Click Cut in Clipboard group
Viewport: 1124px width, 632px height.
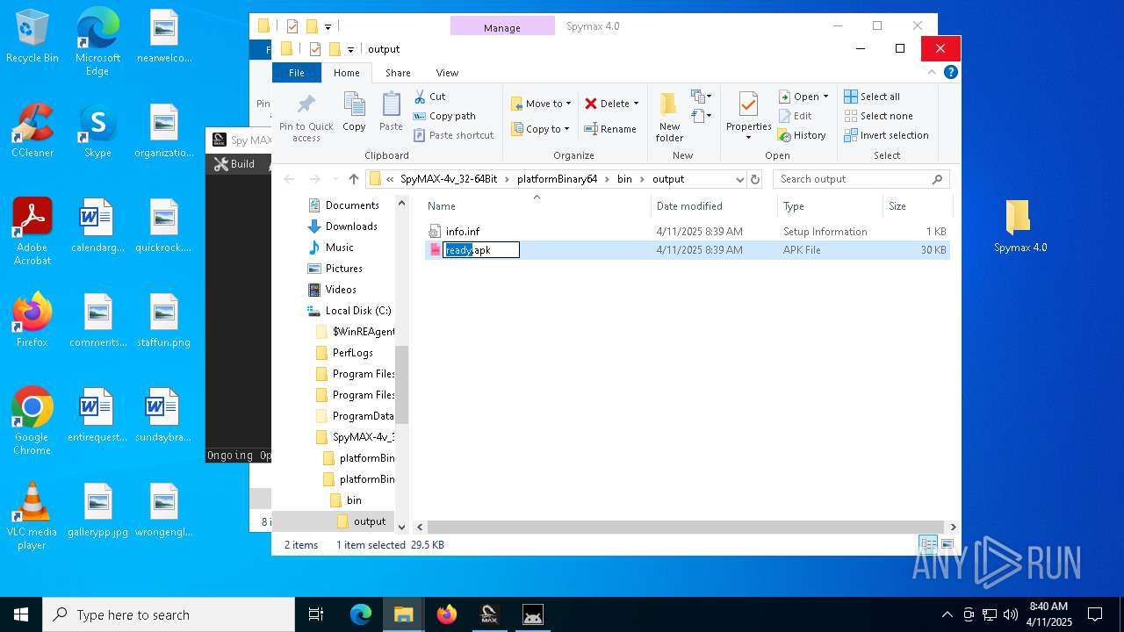click(429, 97)
